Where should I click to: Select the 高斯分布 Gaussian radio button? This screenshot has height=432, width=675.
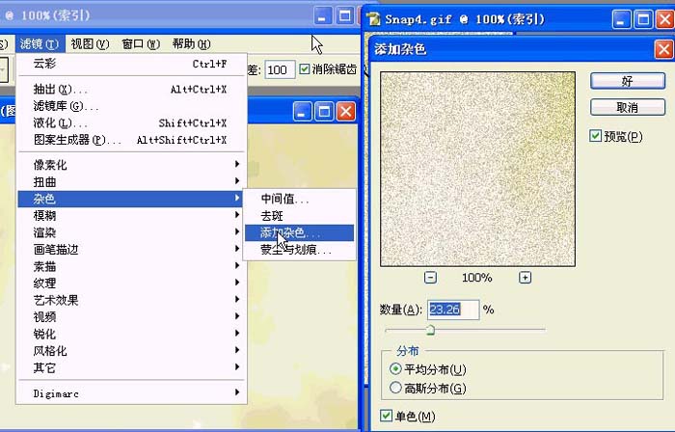click(394, 388)
